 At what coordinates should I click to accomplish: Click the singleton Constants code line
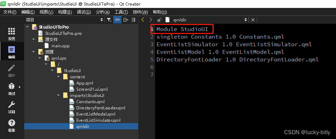[x=220, y=37]
